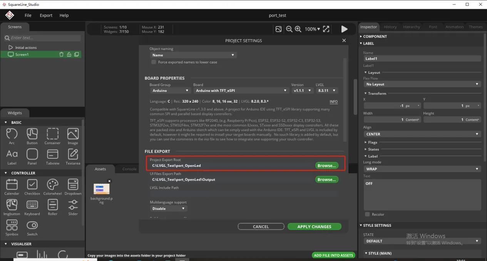Add a Colorwheel widget
The width and height of the screenshot is (487, 261).
(x=52, y=185)
